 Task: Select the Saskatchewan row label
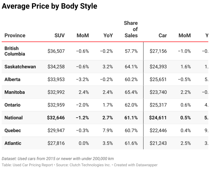coord(20,67)
